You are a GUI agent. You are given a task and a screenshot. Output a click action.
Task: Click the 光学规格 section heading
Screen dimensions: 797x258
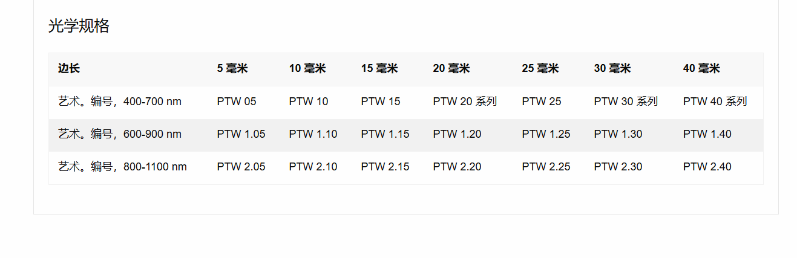79,26
